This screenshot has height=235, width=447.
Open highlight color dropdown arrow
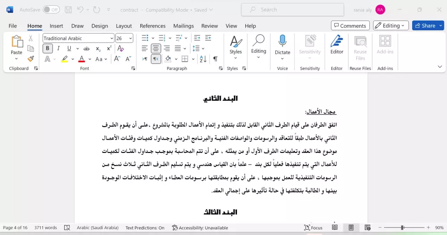coord(73,59)
